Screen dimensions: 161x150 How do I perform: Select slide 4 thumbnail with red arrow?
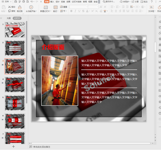pyautogui.click(x=15, y=85)
